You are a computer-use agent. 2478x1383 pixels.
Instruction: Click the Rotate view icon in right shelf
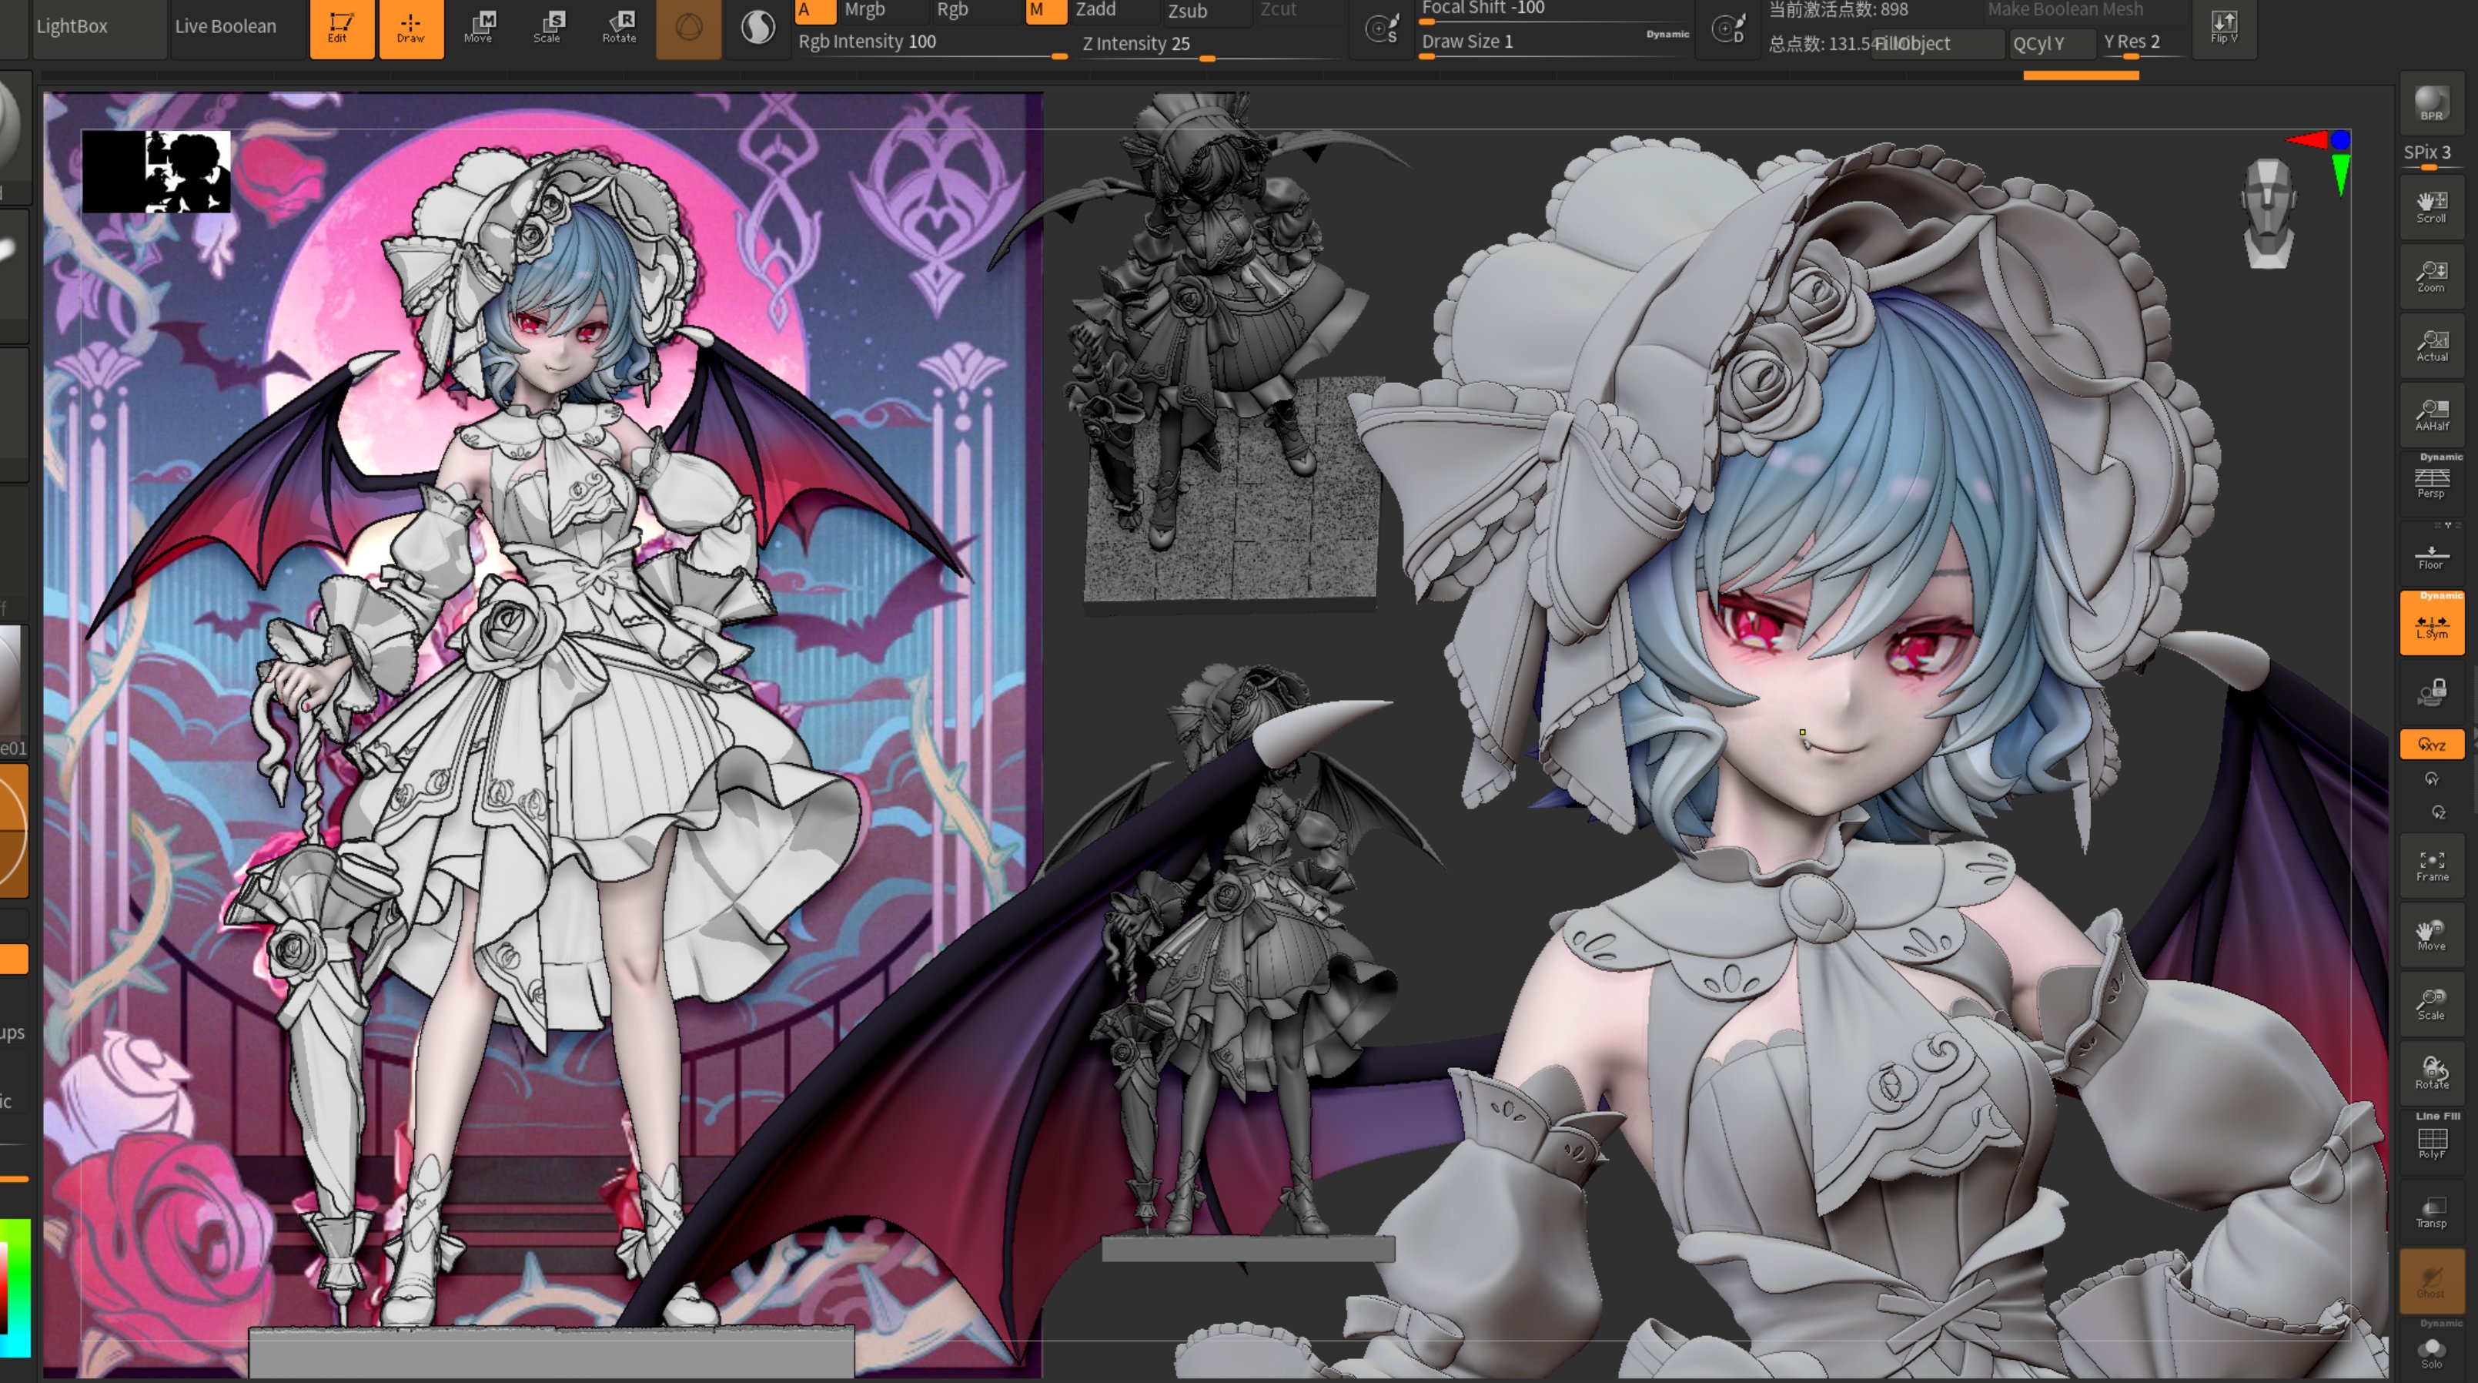2431,1073
